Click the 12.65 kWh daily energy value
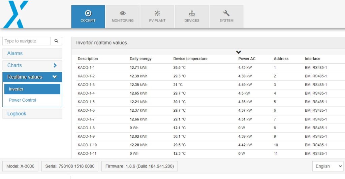This screenshot has height=179, width=345. 138,93
